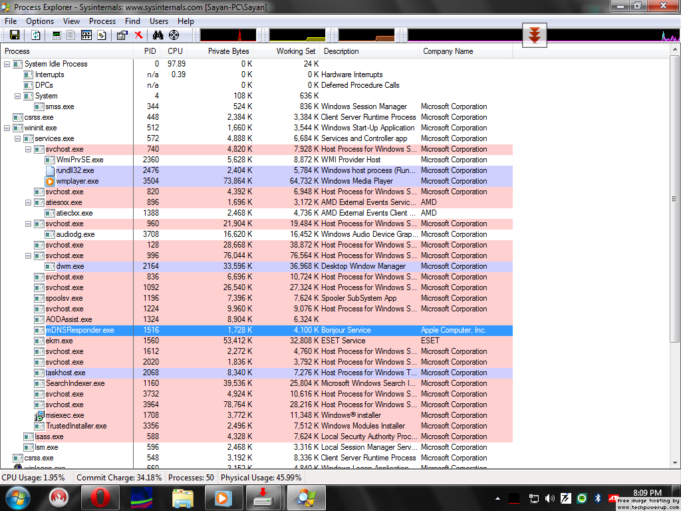Screen dimensions: 681x511
Task: Collapse svchost.exe PID 960 node
Action: coord(28,224)
